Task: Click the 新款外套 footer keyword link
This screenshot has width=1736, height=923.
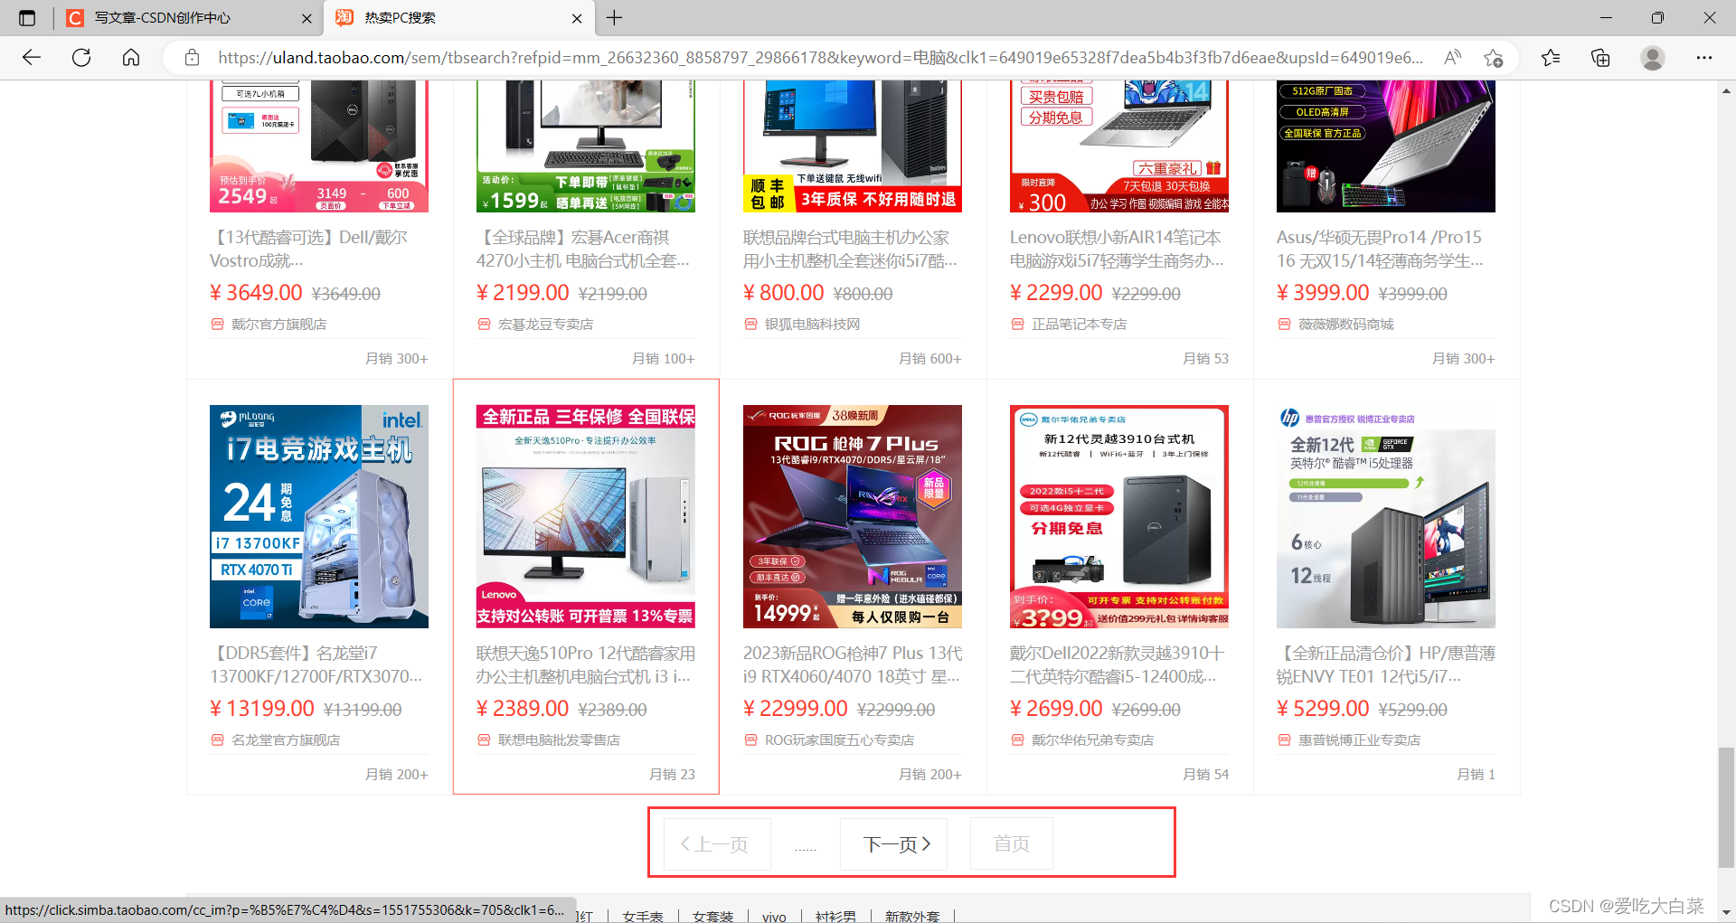Action: [x=912, y=916]
